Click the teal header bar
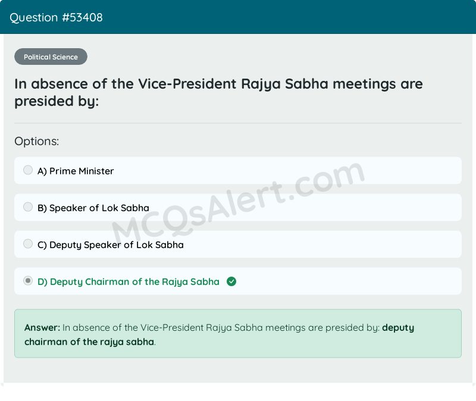476x401 pixels. click(x=238, y=17)
